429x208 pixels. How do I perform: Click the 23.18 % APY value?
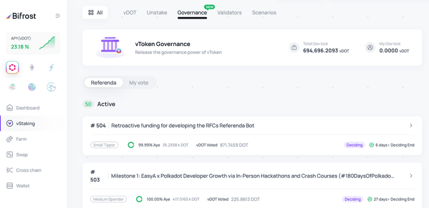click(20, 47)
